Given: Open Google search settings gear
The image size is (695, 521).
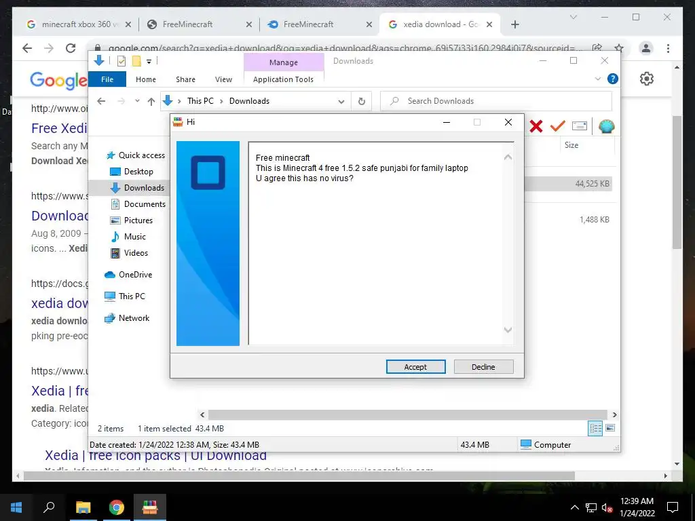Looking at the screenshot, I should point(647,79).
